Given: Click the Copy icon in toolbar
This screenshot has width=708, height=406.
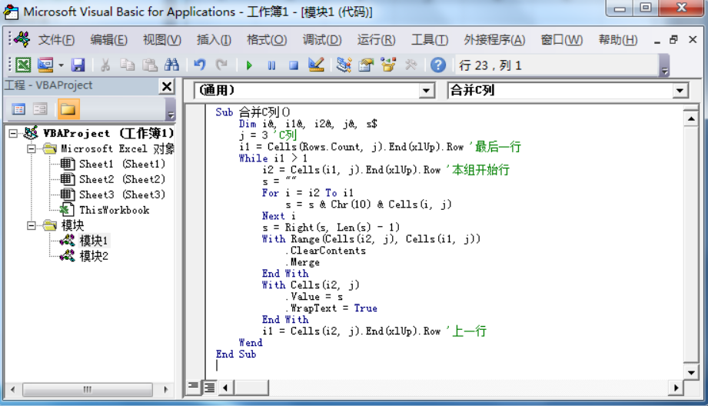Looking at the screenshot, I should (128, 65).
